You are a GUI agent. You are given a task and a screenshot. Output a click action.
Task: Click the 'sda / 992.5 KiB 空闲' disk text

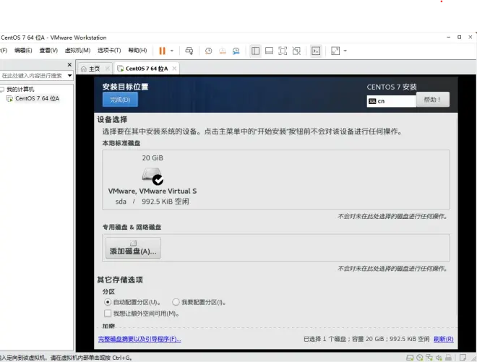tap(152, 202)
